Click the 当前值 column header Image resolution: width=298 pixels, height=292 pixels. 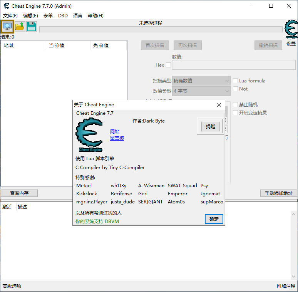(x=68, y=45)
